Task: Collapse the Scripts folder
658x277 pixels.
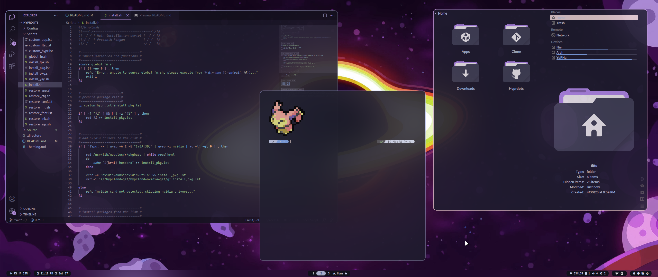Action: point(32,34)
